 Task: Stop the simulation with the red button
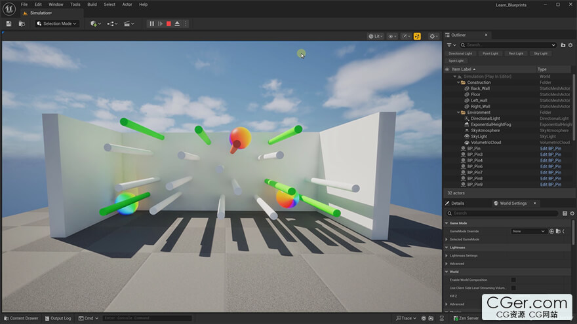tap(169, 24)
